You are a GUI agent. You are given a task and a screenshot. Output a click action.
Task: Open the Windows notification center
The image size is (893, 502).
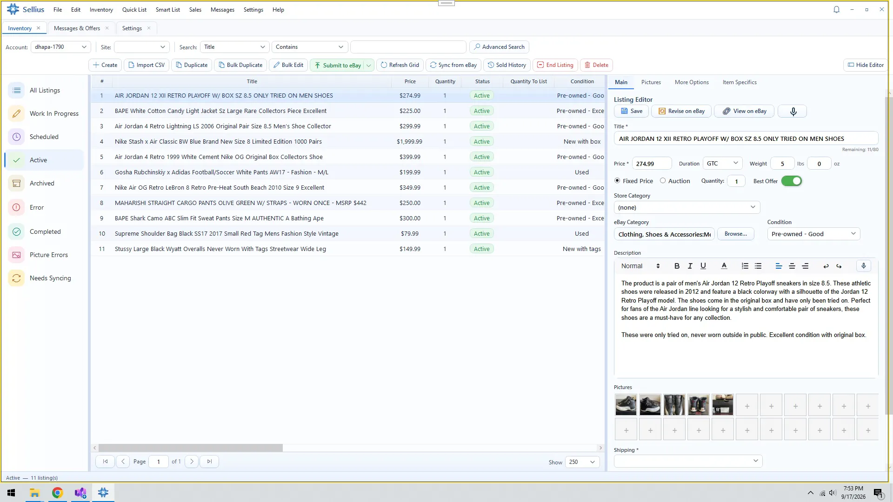[878, 493]
